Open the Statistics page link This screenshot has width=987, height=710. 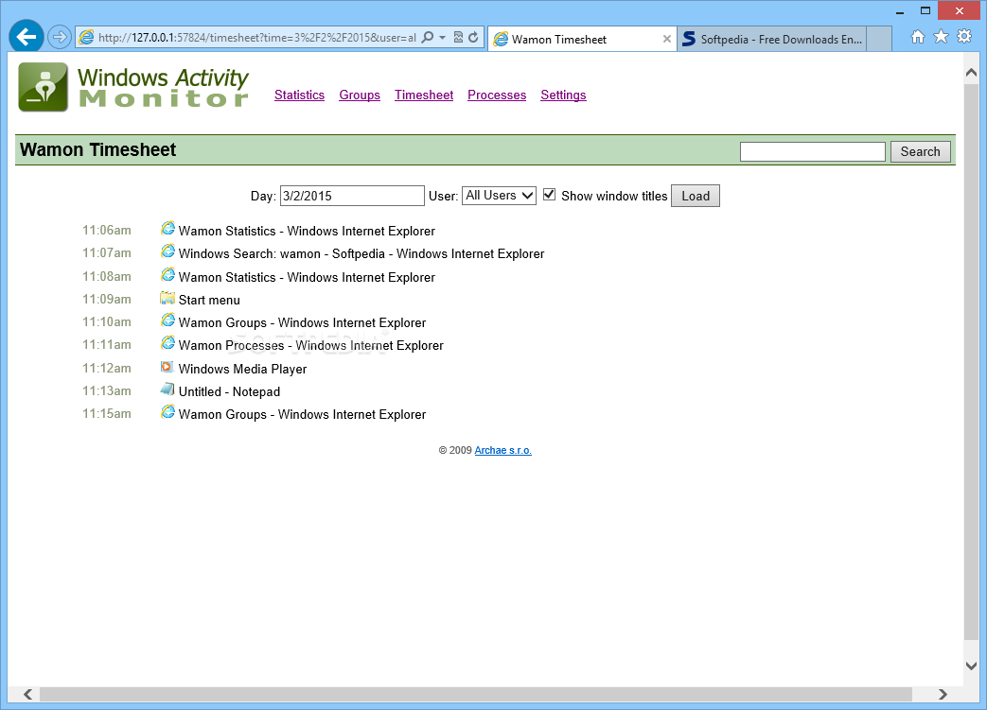click(300, 95)
